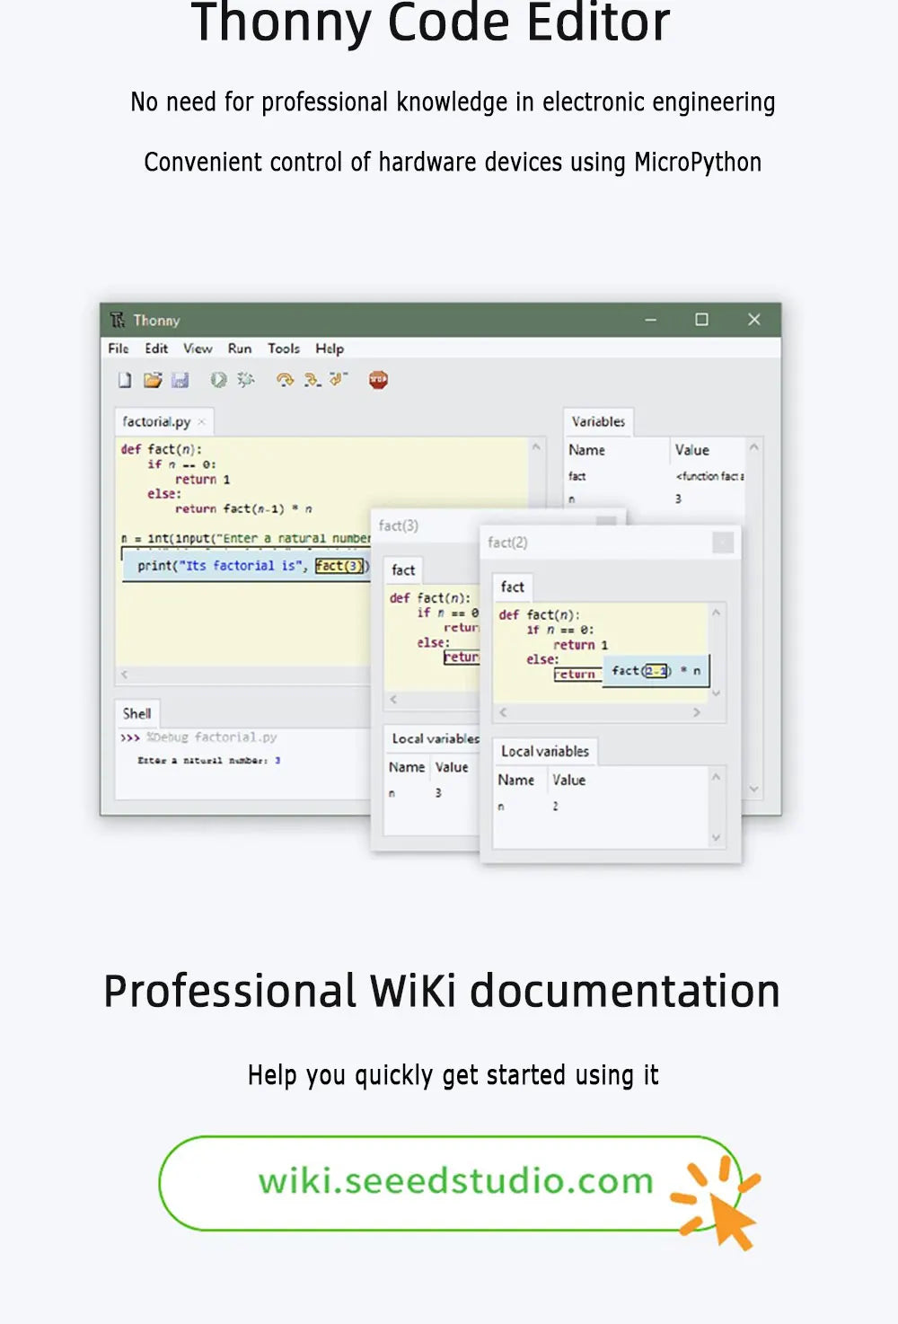Click Value header in fact(3) local variables
The image size is (898, 1324).
[452, 767]
